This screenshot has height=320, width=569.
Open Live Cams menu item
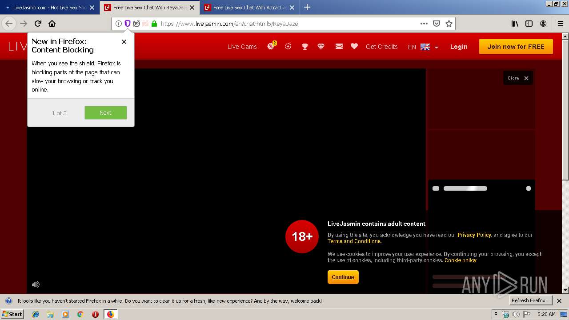coord(242,47)
